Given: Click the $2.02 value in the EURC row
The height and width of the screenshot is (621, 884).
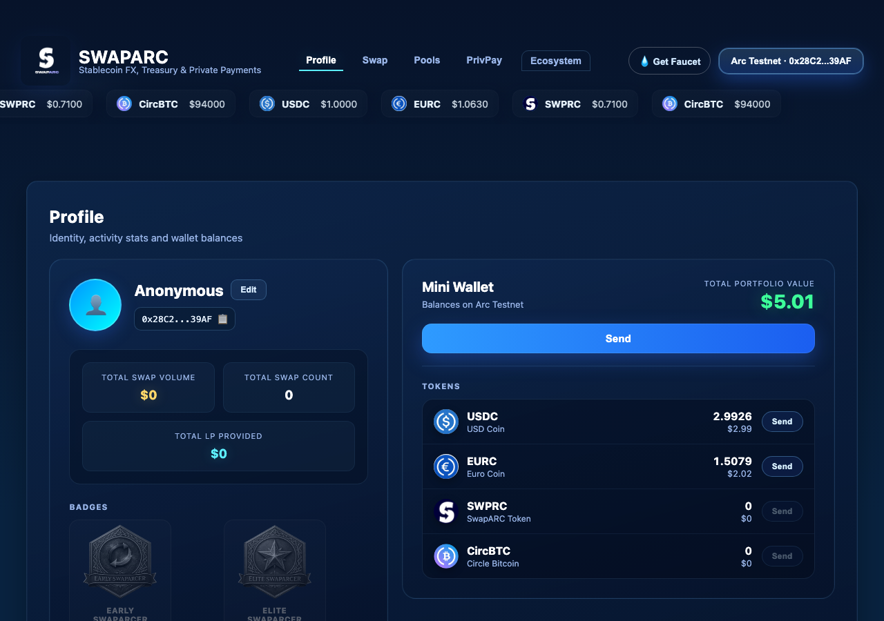Looking at the screenshot, I should pos(740,474).
